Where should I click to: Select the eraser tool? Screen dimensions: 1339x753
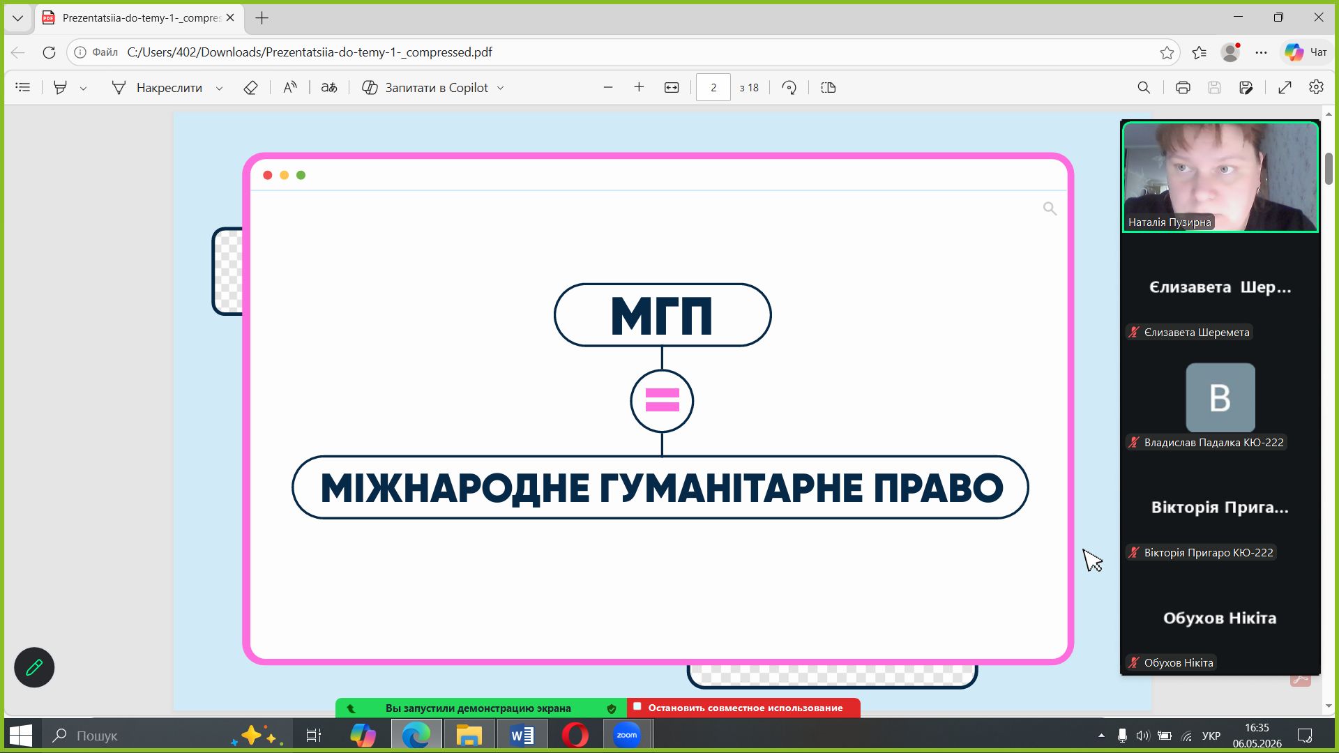point(250,88)
